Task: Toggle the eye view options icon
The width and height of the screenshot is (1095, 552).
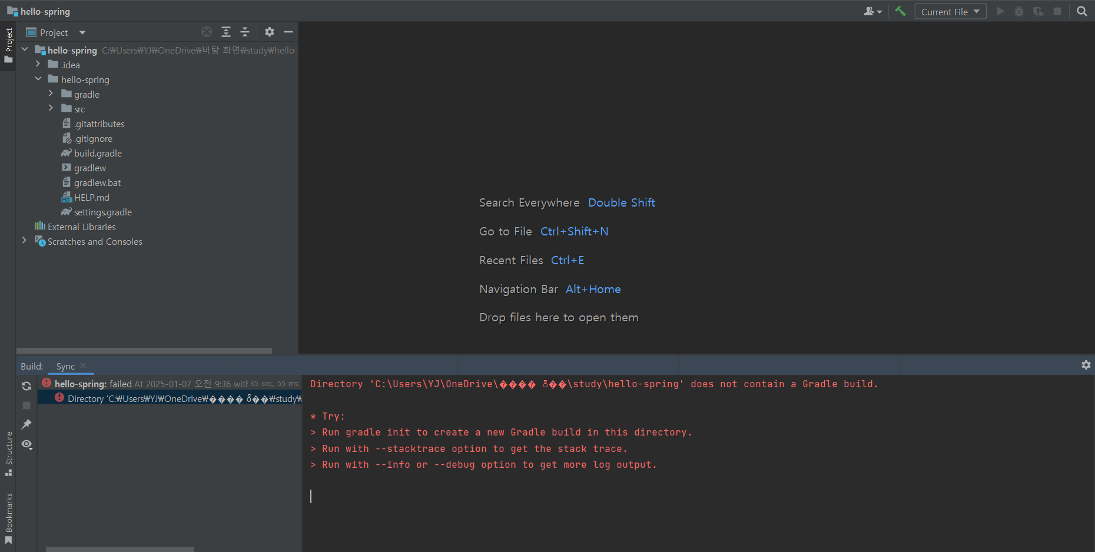Action: coord(27,444)
